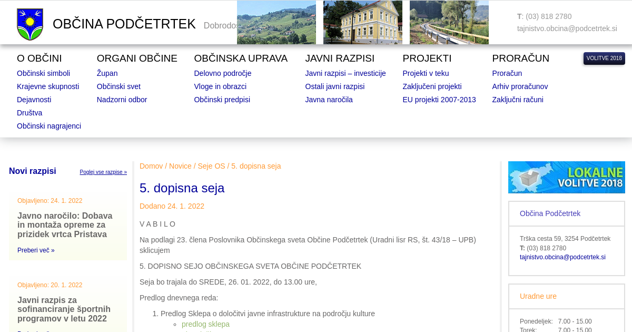The image size is (632, 332).
Task: Click the vineyard hills header photo
Action: tap(276, 22)
